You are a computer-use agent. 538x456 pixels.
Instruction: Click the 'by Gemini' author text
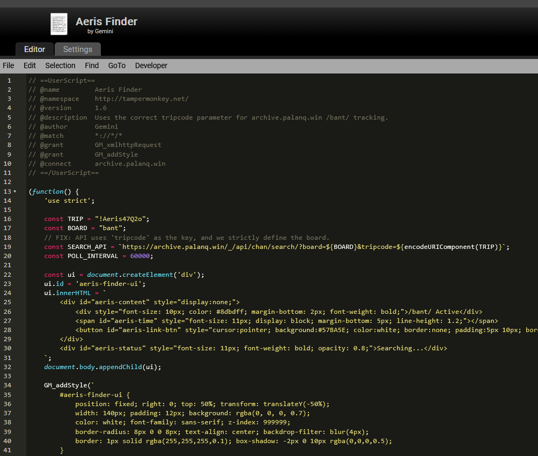coord(100,31)
